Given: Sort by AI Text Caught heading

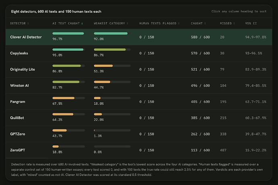Looking at the screenshot, I should 68,23.
